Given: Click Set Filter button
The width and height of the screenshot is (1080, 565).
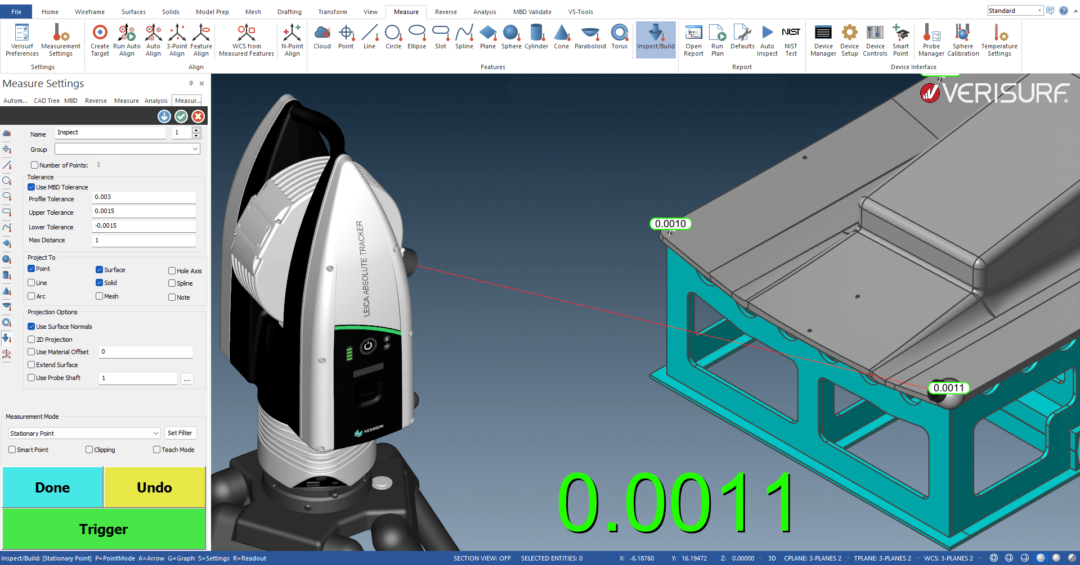Looking at the screenshot, I should click(x=180, y=433).
